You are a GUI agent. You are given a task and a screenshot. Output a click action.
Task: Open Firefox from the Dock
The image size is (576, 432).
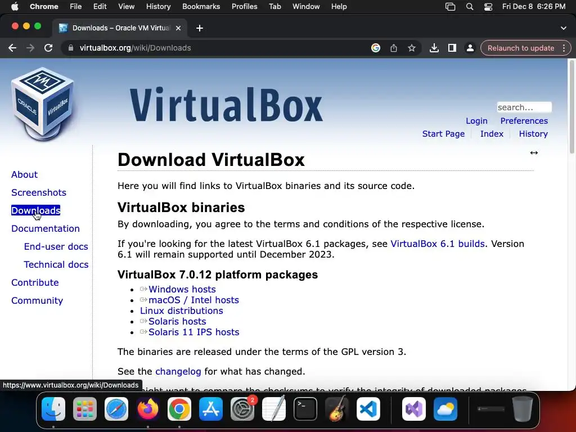(x=148, y=408)
